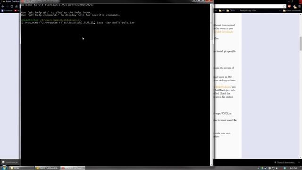302x170 pixels.
Task: Go to browser home page
Action: (x=17, y=6)
